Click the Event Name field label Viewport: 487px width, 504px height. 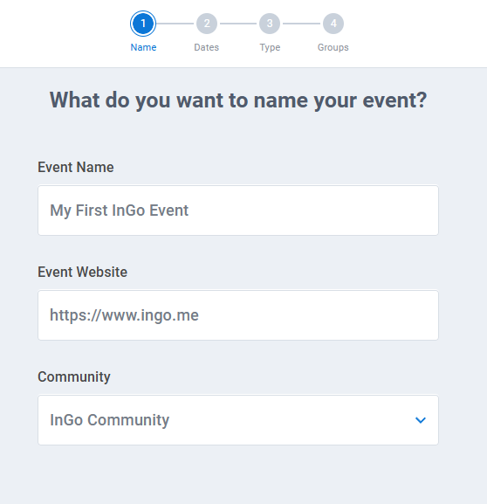pos(76,167)
